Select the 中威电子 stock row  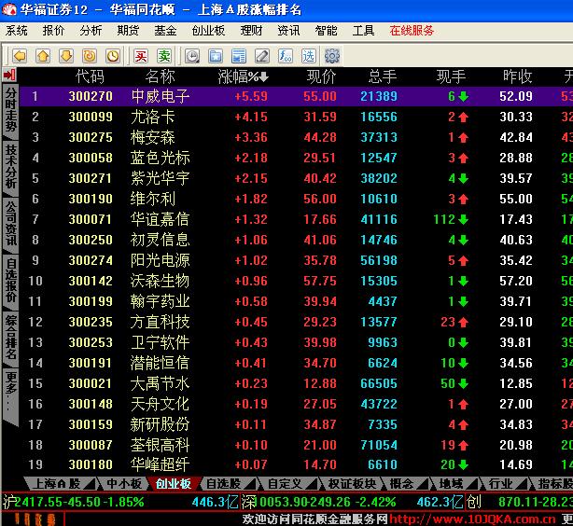(160, 96)
